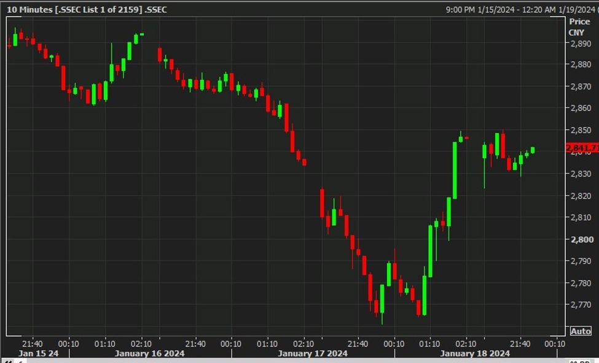Screen dimensions: 599x363
Task: Click the 01:10 time label above 'January 18 2024'
Action: [x=430, y=344]
